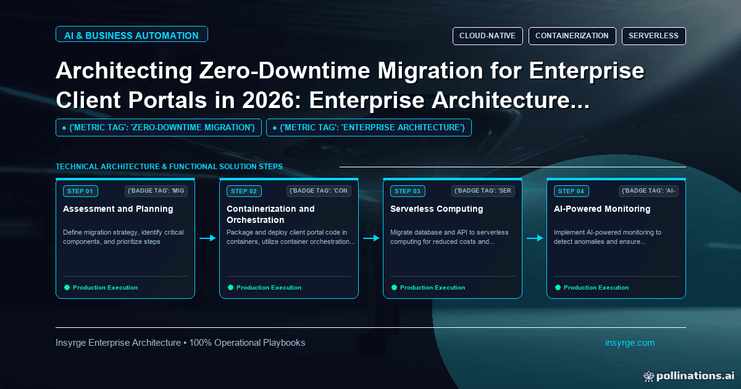Viewport: 741px width, 389px height.
Task: Select the Cloud-Native tag
Action: click(488, 36)
